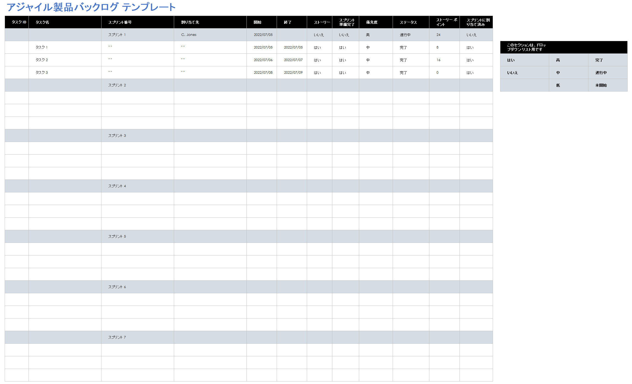Click the 完了 status cell in タスク 1 row
Viewport: 632px width, 384px height.
(x=411, y=47)
